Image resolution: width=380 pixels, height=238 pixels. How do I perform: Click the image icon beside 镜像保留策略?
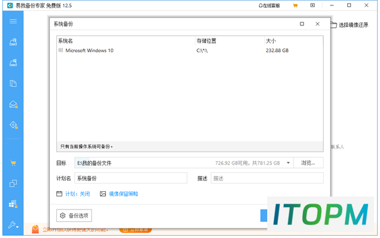click(x=103, y=194)
